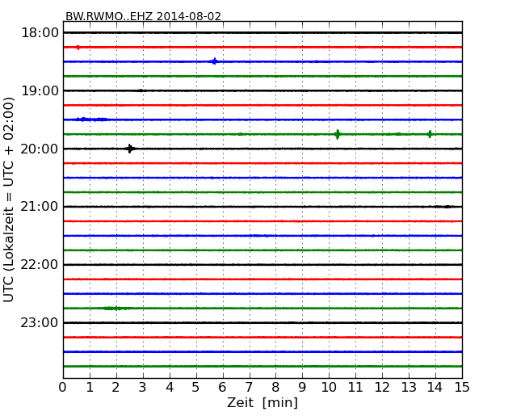Click the x-axis tick label 12
The height and width of the screenshot is (420, 525).
382,388
